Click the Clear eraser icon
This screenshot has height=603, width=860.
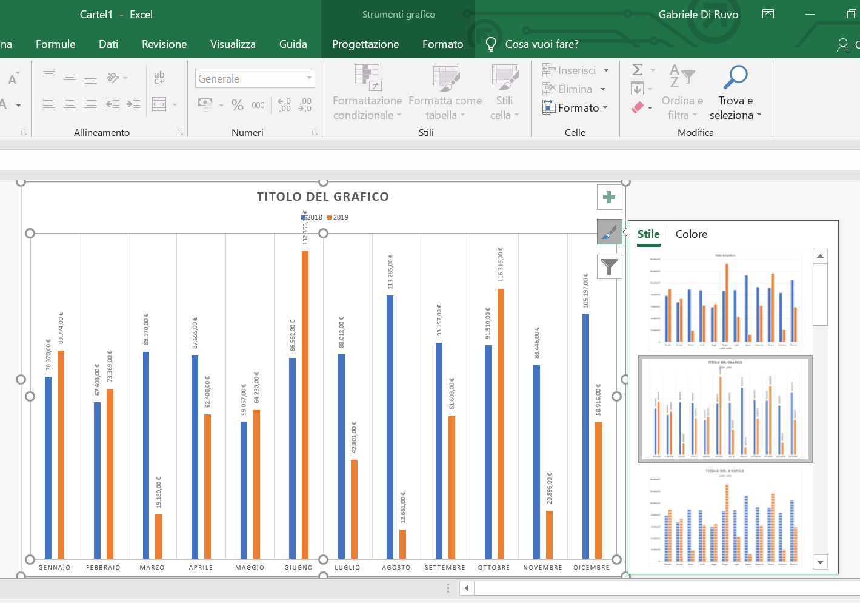click(638, 107)
